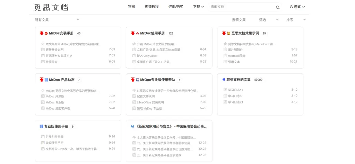Open the 所有文集 dropdown
The height and width of the screenshot is (164, 355).
tap(57, 20)
